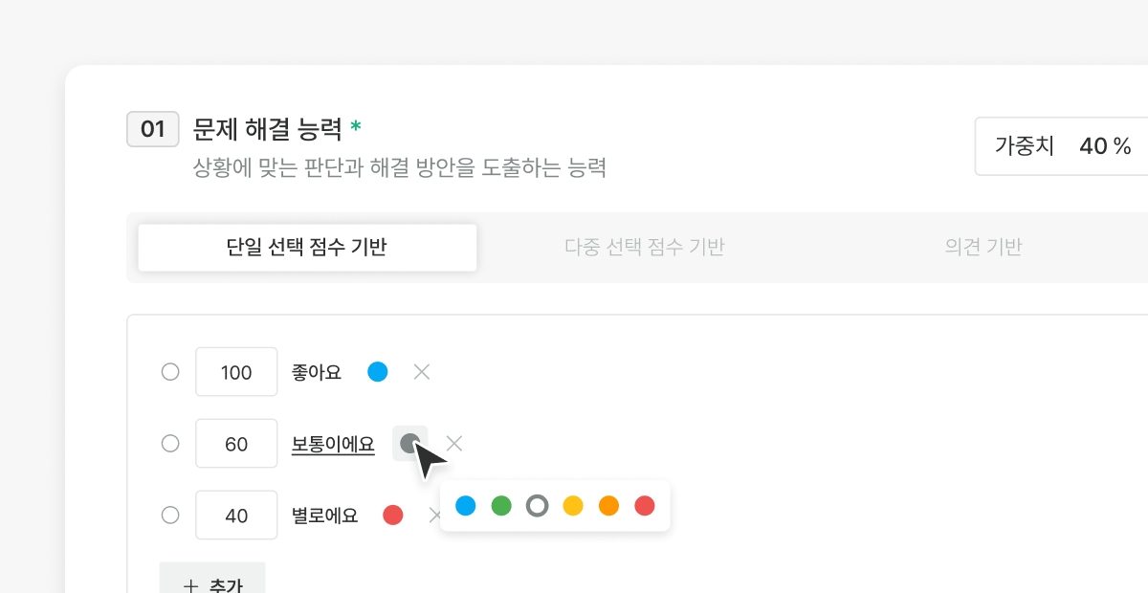Screen dimensions: 1148x593
Task: Switch to 의견 기반 tab
Action: pos(983,248)
